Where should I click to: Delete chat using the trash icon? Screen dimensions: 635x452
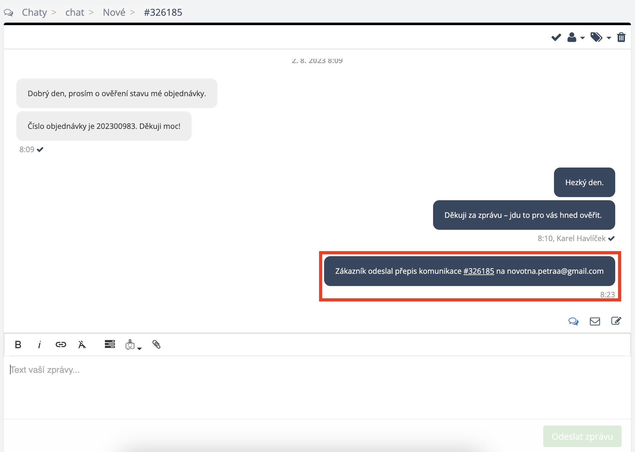[621, 37]
